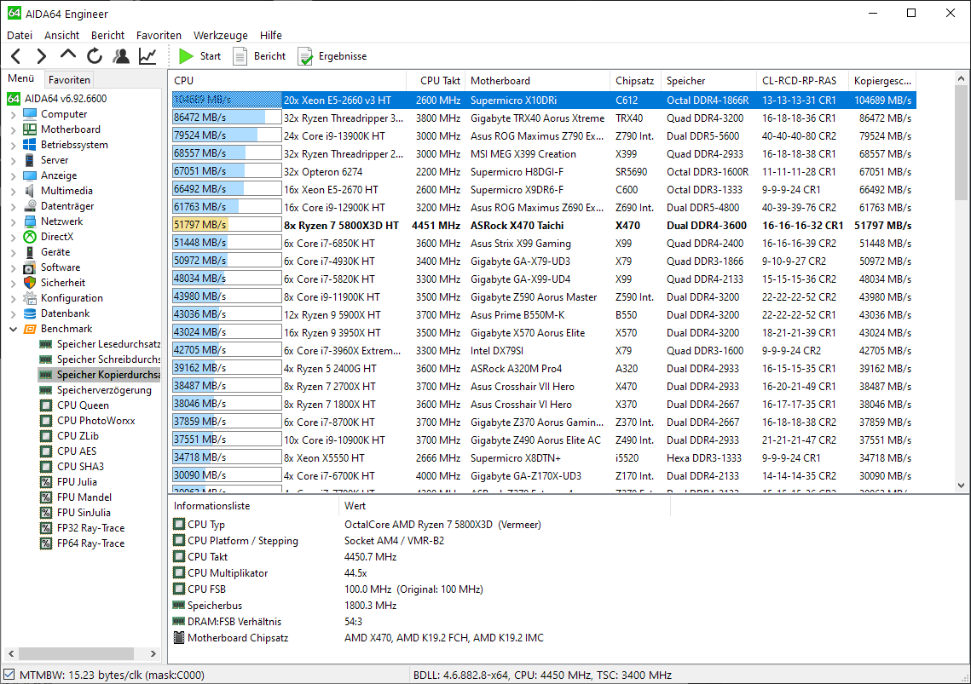The image size is (971, 684).
Task: Start the benchmark with green Start button
Action: pos(199,56)
